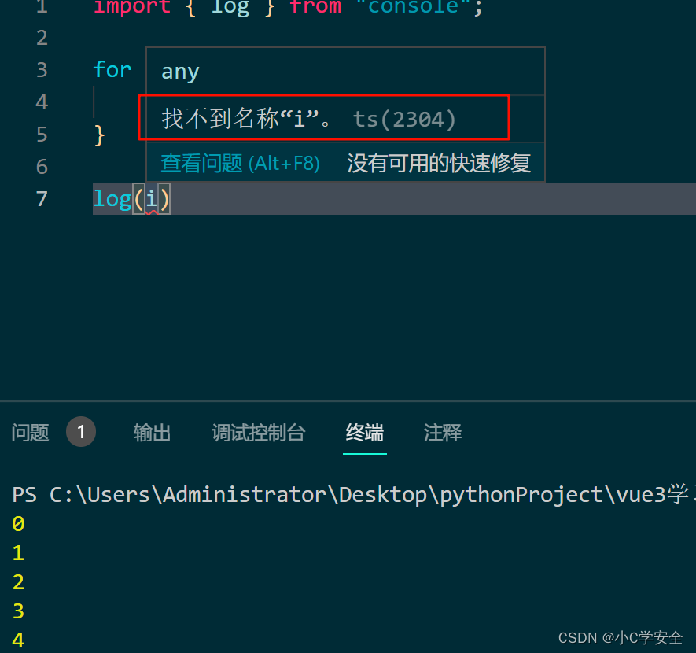
Task: Click the CSDN @小C学安全 watermark
Action: (x=621, y=637)
